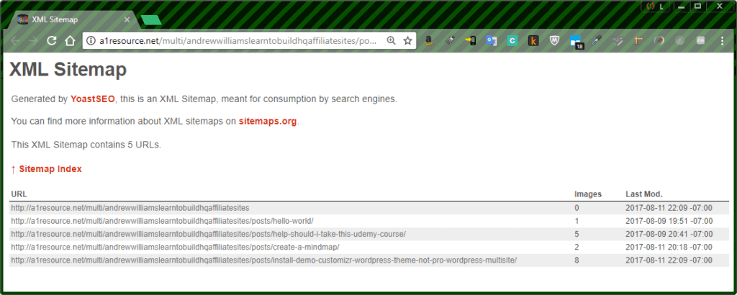Open the teal C extension icon
The height and width of the screenshot is (295, 737).
[x=512, y=41]
